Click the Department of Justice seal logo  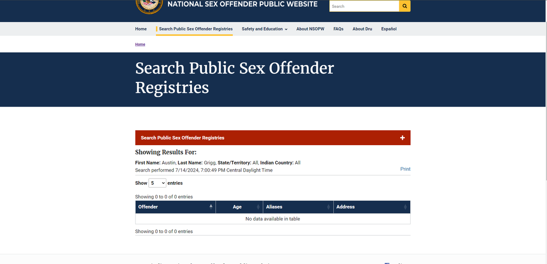click(x=150, y=6)
